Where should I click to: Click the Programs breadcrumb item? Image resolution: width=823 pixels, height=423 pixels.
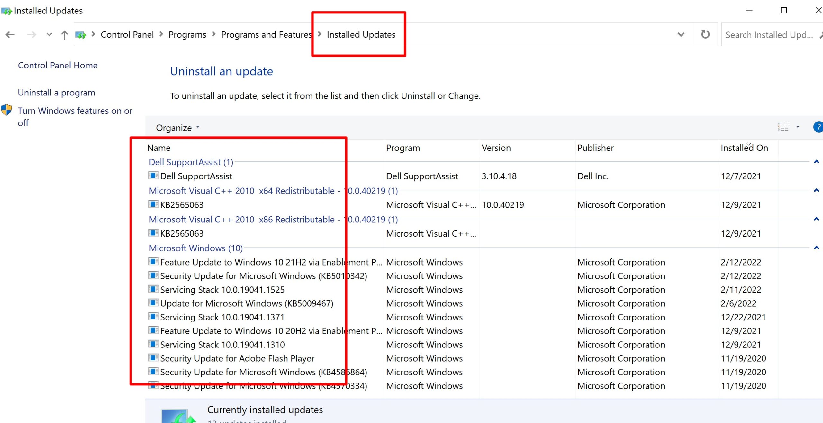(187, 34)
